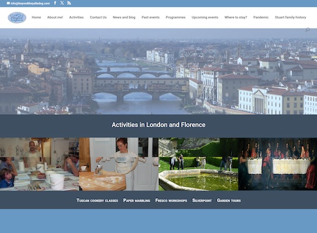Viewport: 317px width, 233px height.
Task: Open the RSS feed icon
Action: coord(69,3)
